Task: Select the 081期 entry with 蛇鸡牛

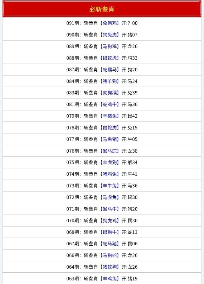Action: pyautogui.click(x=102, y=104)
